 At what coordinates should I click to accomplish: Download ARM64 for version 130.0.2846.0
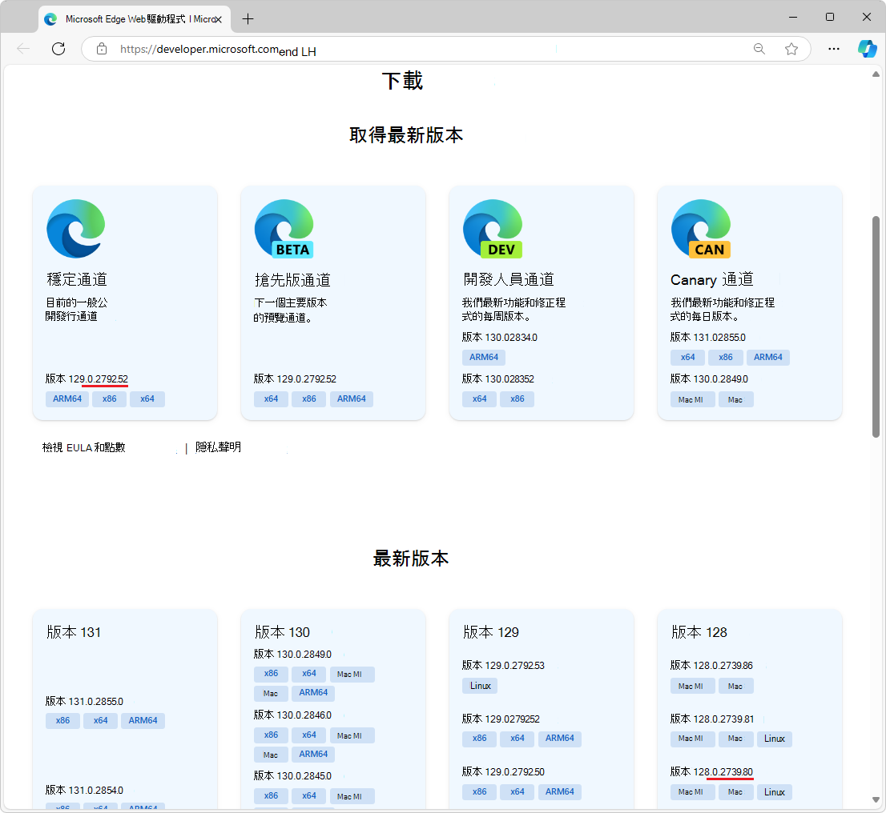click(x=313, y=755)
